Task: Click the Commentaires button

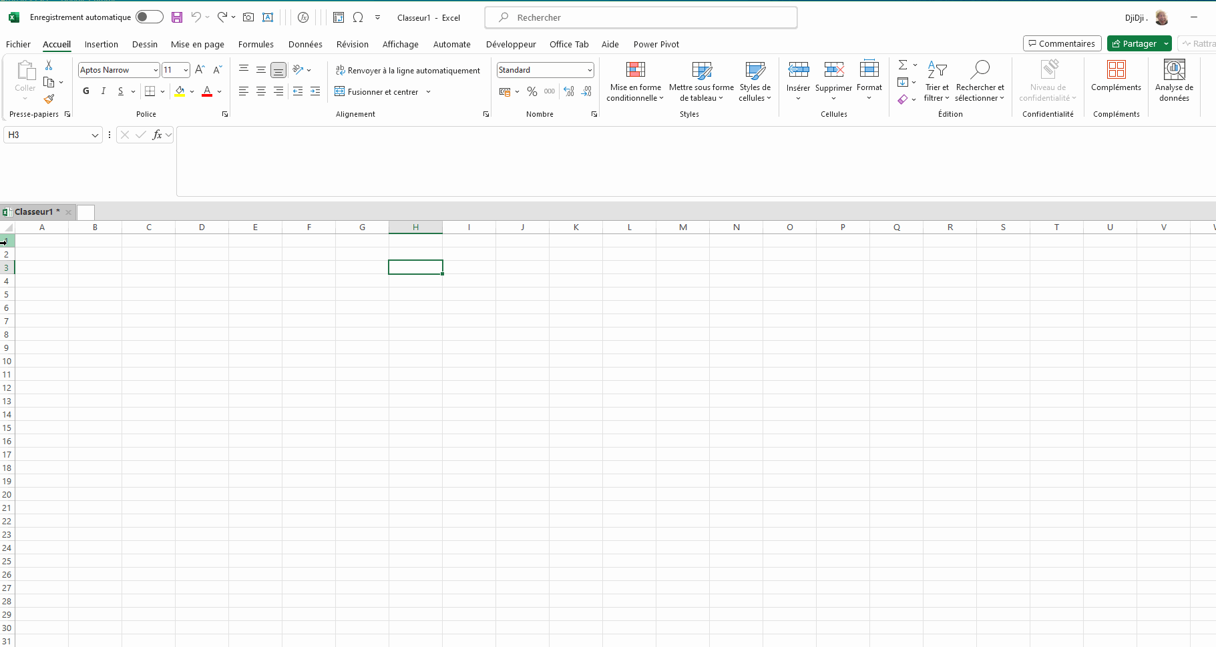Action: (1062, 44)
